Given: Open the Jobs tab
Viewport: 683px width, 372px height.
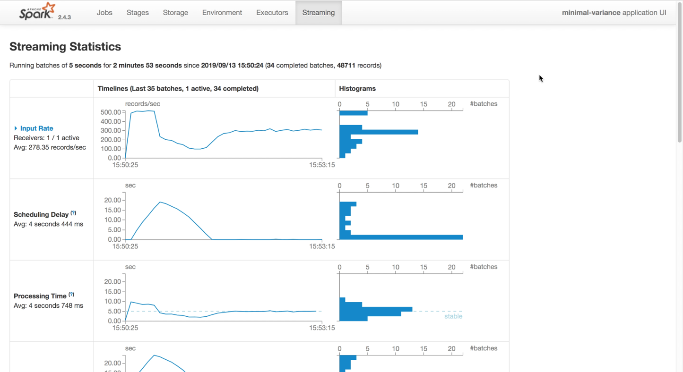Looking at the screenshot, I should [x=104, y=13].
